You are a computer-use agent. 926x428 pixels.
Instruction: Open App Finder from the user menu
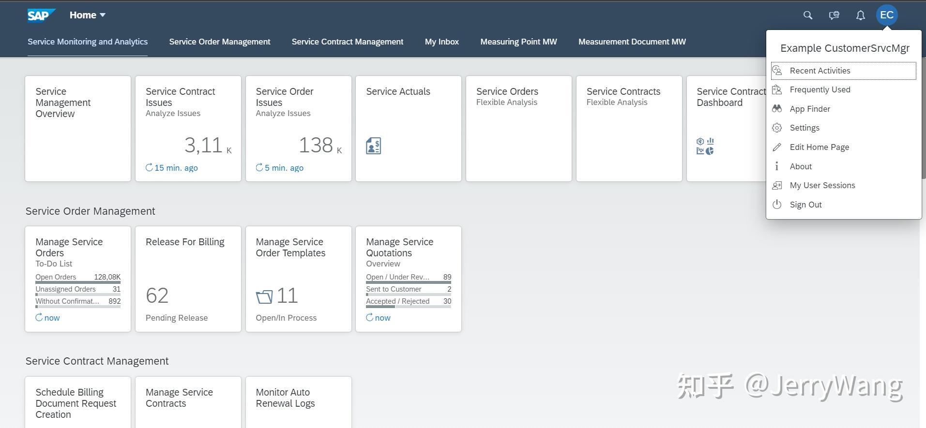coord(809,109)
